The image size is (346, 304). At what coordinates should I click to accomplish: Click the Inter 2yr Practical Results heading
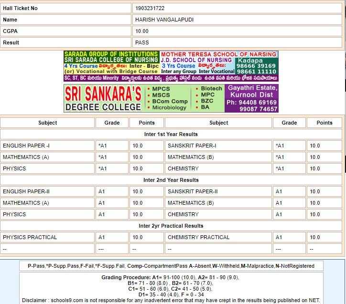(171, 226)
